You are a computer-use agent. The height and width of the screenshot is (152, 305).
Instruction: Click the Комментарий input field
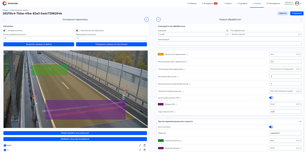(230, 43)
